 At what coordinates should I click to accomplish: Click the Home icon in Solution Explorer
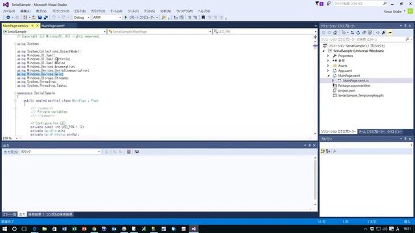click(335, 33)
